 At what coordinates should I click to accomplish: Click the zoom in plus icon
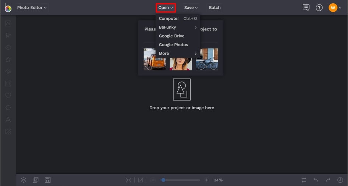[206, 180]
